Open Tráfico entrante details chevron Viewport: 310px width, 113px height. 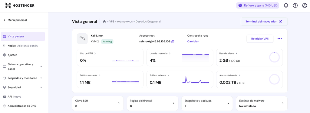(100, 75)
